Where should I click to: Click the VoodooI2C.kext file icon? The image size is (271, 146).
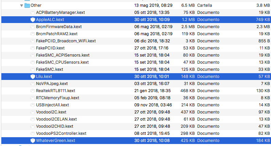point(33,112)
